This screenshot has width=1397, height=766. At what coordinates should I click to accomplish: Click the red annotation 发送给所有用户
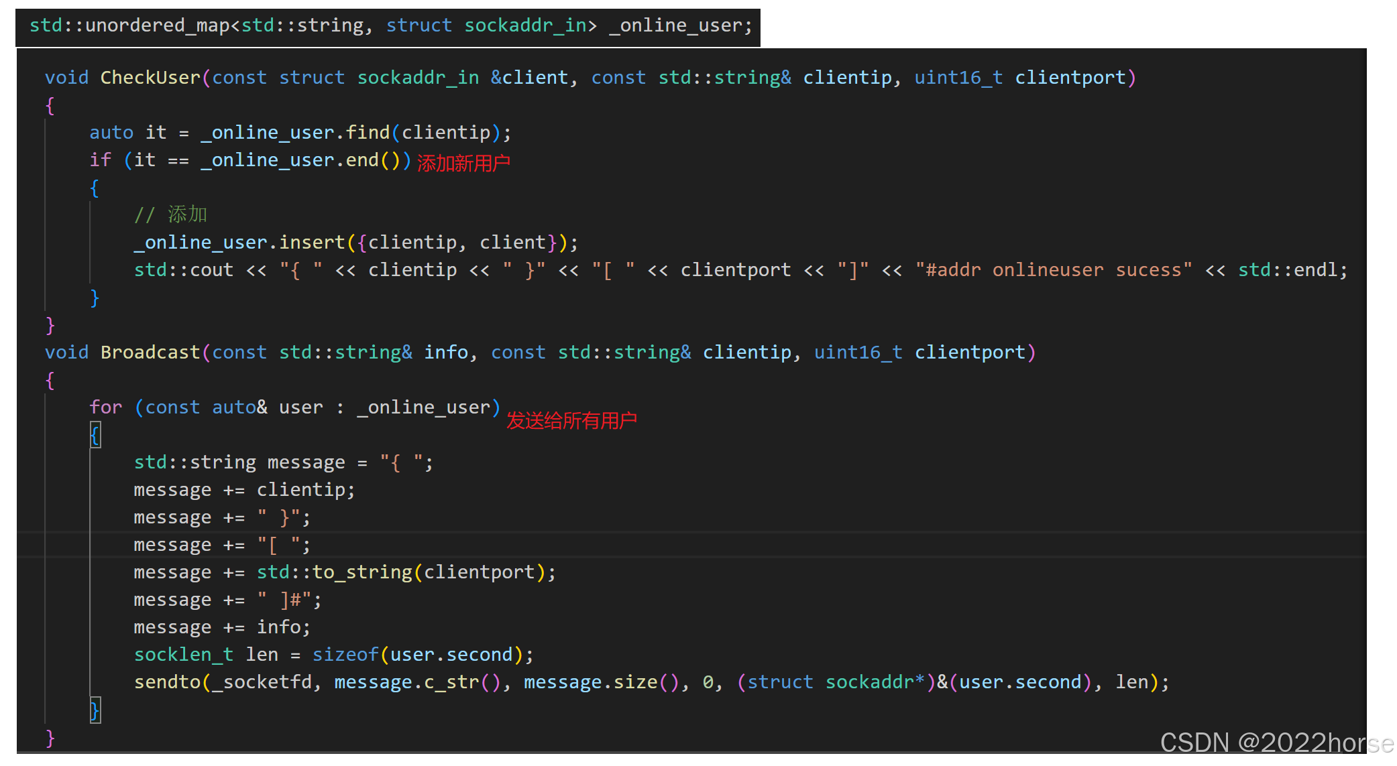tap(571, 421)
